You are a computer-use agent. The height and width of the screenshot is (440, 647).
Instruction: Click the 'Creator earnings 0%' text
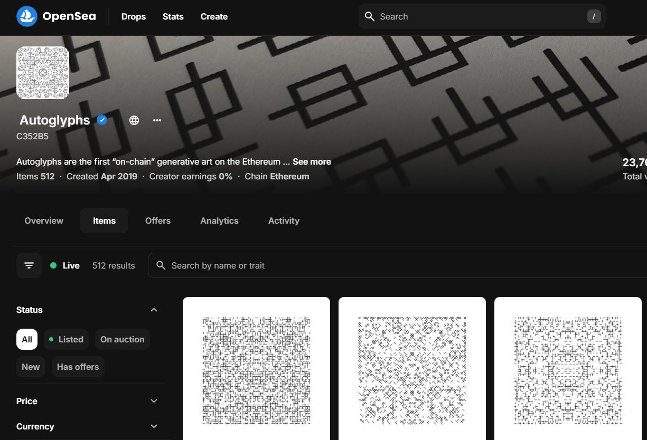point(191,176)
